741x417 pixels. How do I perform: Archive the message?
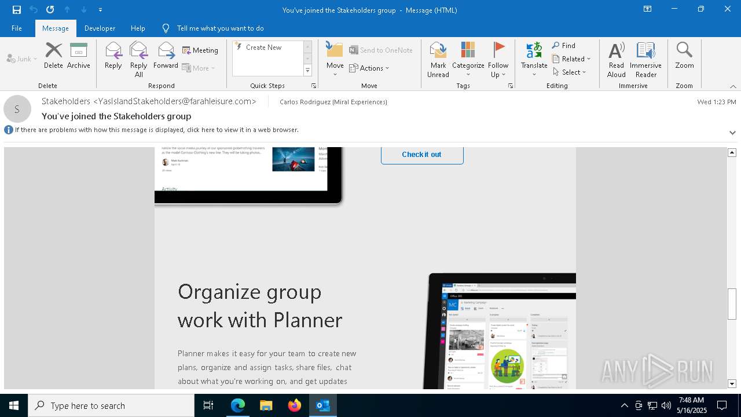[79, 56]
